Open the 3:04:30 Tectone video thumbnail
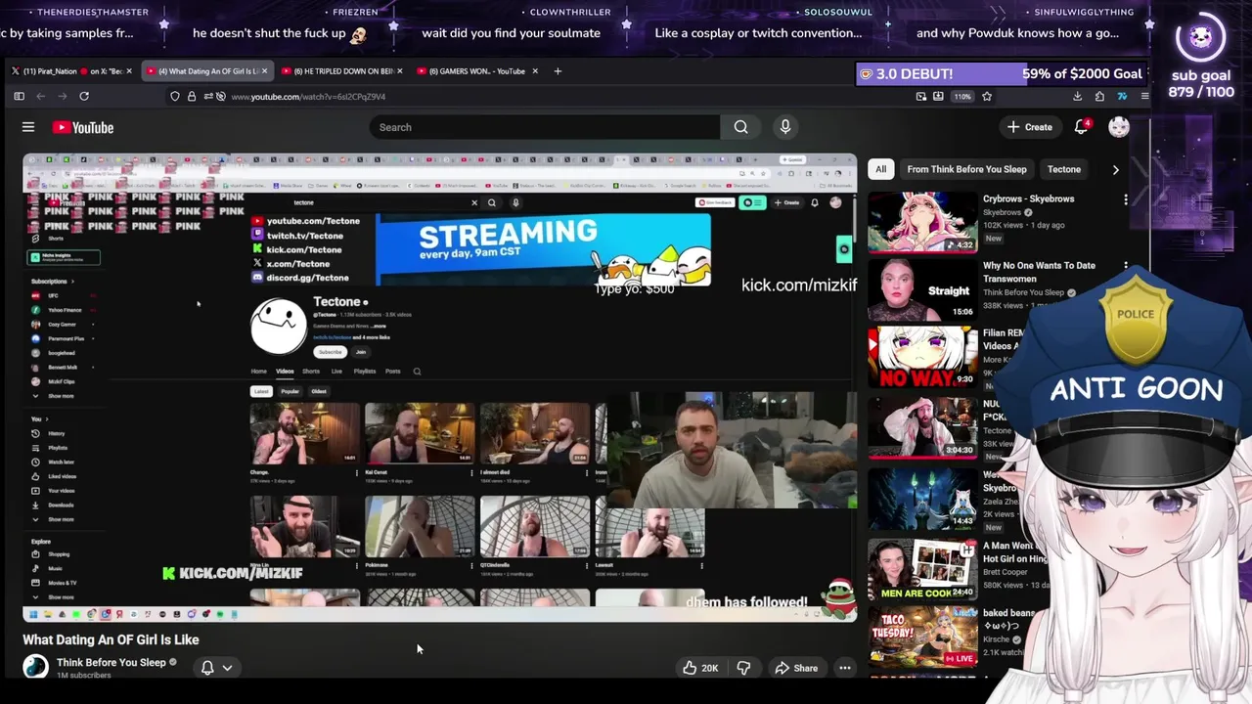 [922, 427]
